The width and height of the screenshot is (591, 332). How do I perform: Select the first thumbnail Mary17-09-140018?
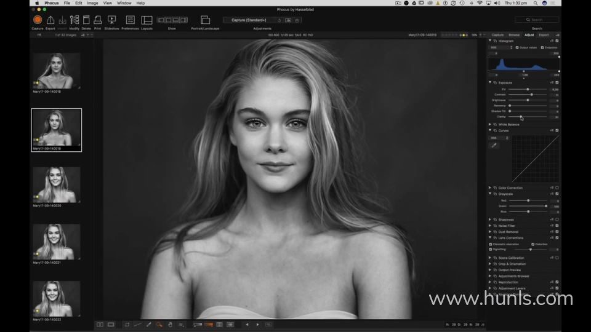[57, 71]
